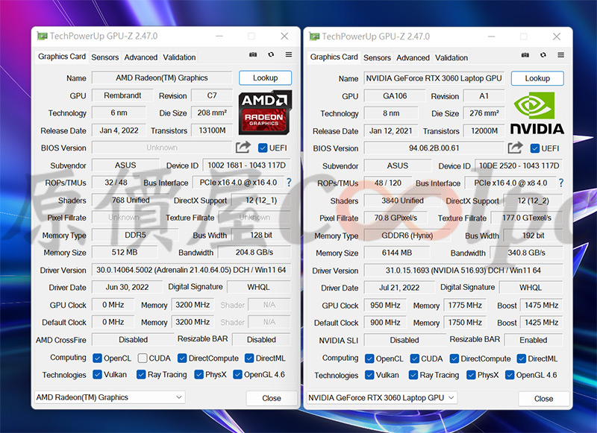597x433 pixels.
Task: Click the GDDR6 (Hynix) memory type value
Action: click(x=407, y=236)
